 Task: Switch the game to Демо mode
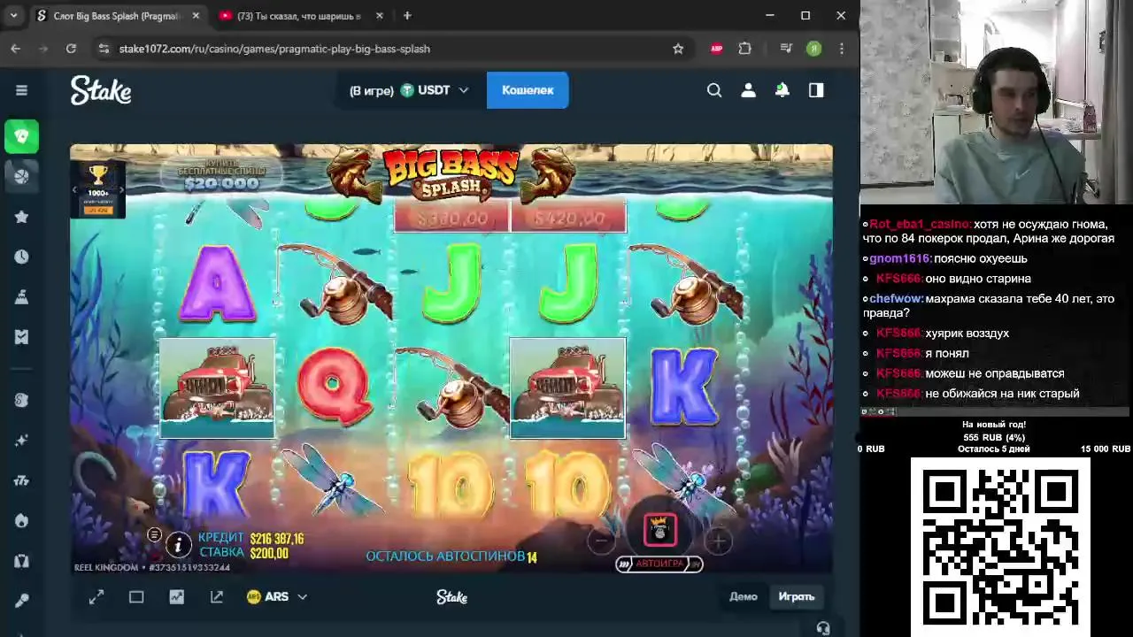744,596
